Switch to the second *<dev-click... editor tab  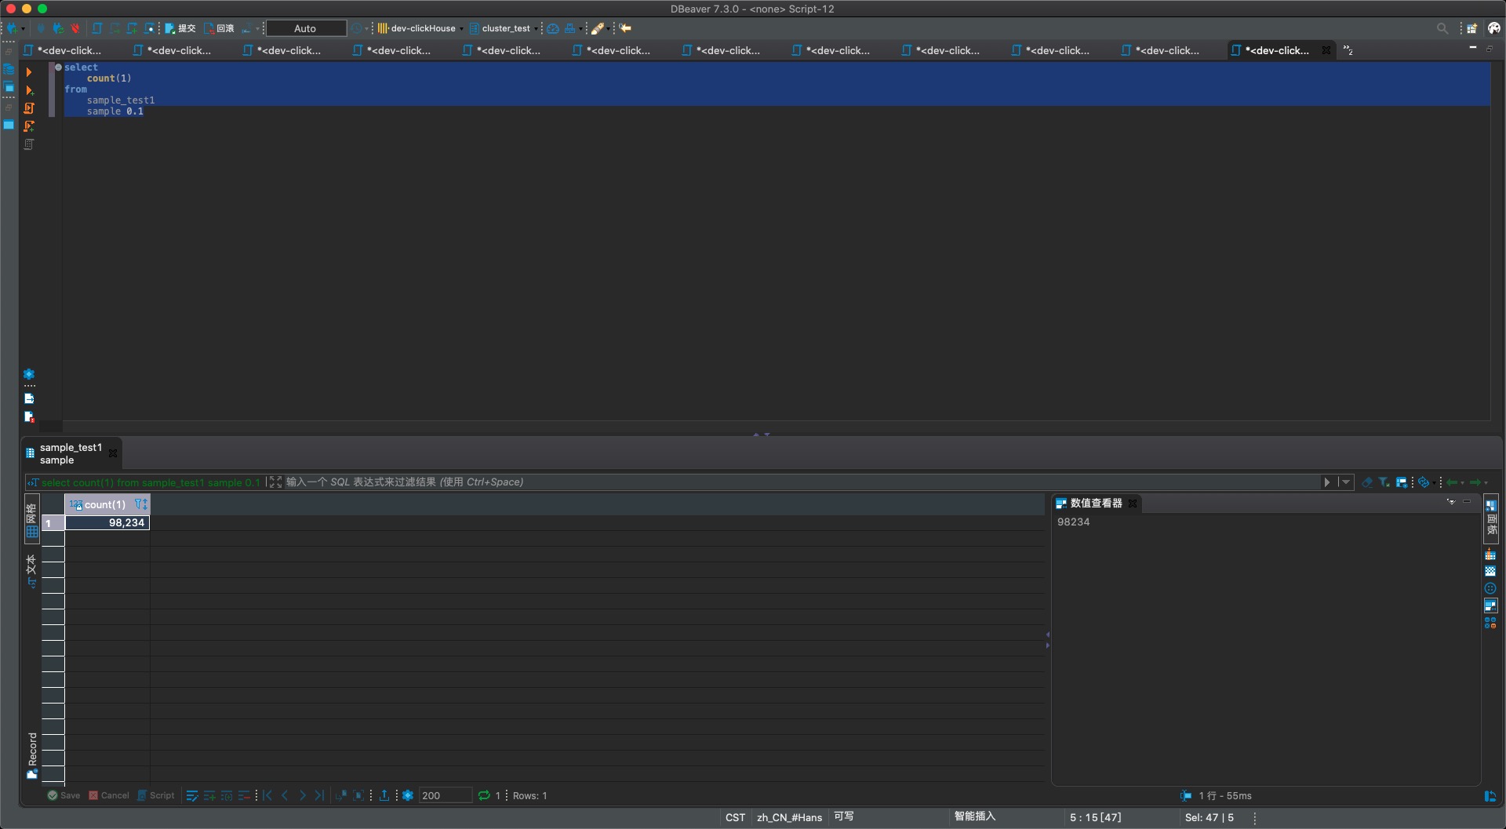[173, 50]
